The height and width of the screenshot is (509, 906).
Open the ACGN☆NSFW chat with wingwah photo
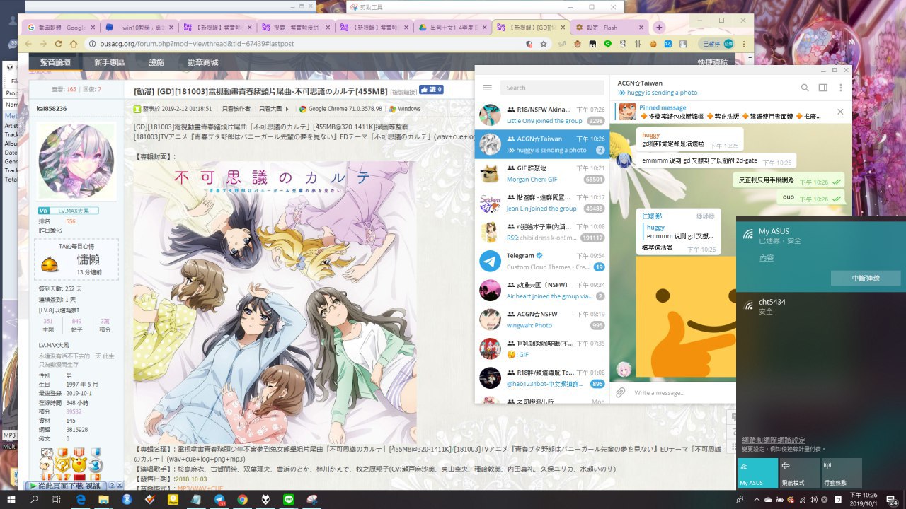click(x=542, y=320)
